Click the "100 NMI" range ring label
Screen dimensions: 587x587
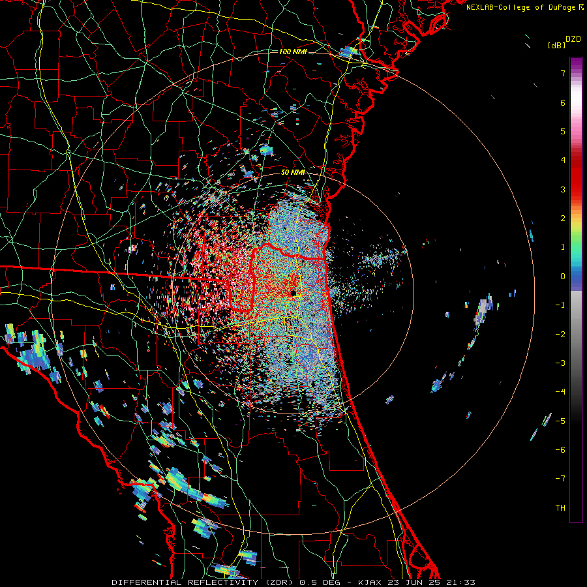(x=293, y=52)
